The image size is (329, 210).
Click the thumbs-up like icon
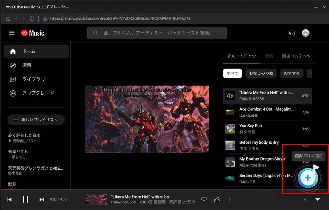click(217, 200)
